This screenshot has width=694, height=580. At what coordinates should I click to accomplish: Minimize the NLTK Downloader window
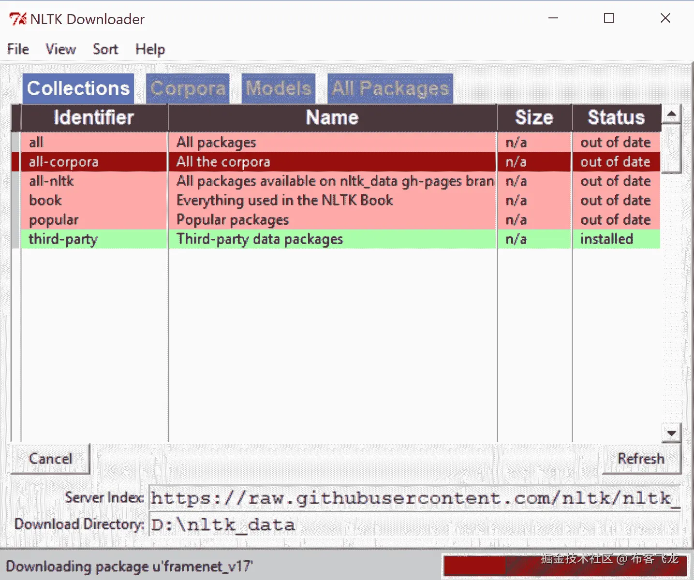pos(553,18)
